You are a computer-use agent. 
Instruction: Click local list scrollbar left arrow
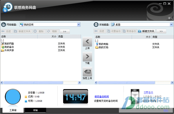[x=96, y=82]
